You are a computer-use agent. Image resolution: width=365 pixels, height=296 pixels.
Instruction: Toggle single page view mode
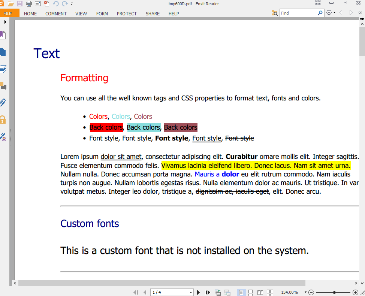pos(241,292)
